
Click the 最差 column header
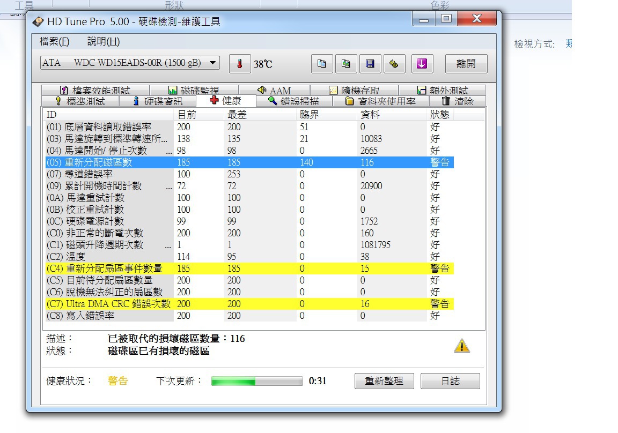[x=261, y=115]
